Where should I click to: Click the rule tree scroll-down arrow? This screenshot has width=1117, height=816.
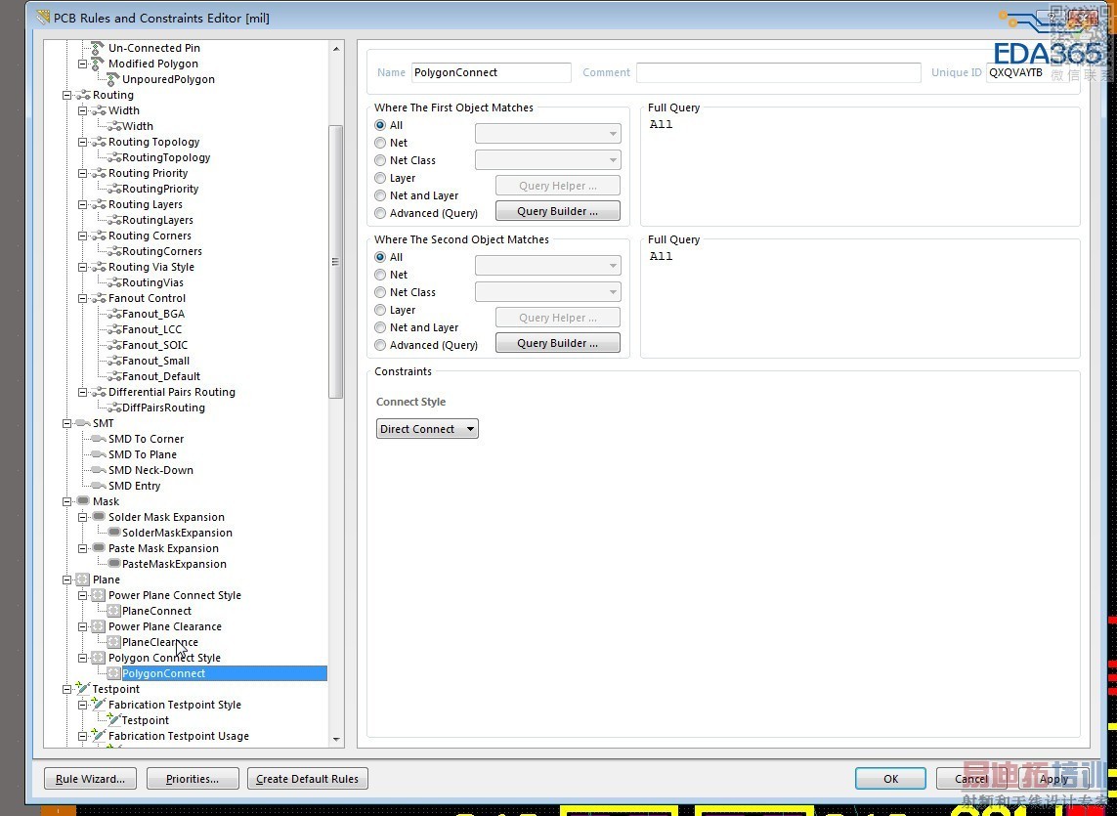coord(336,740)
